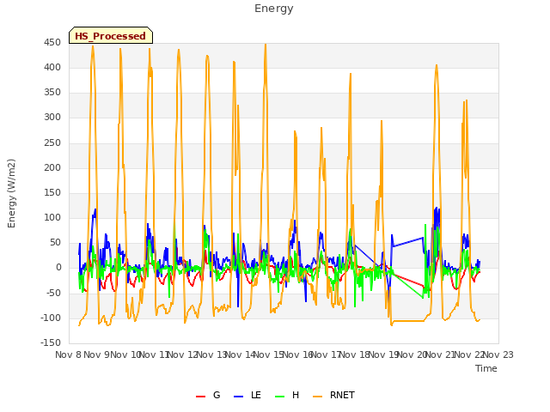Viewport: 550px width, 412px height.
Task: Click the Energy chart title
Action: 274,9
